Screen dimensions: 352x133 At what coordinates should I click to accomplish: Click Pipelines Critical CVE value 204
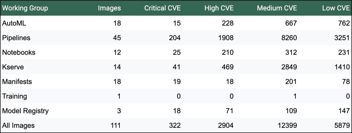coord(175,38)
